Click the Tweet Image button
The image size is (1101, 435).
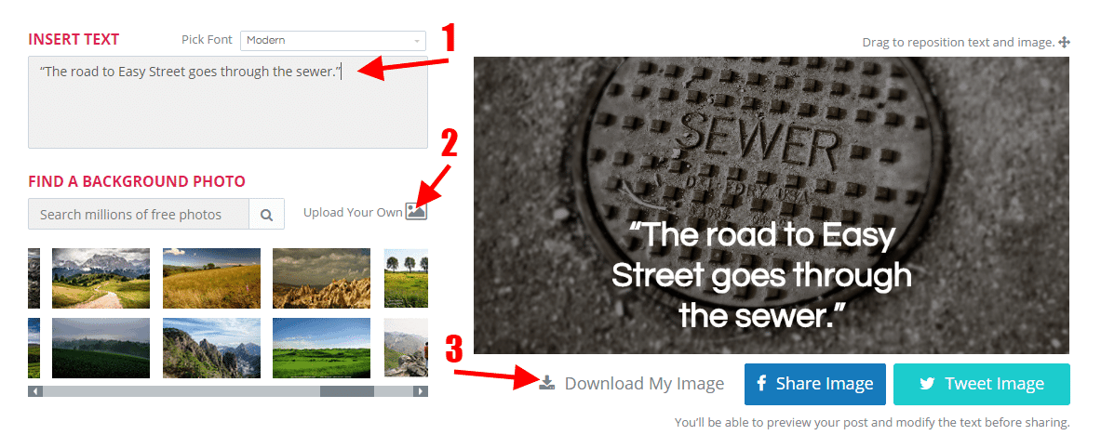click(x=981, y=384)
